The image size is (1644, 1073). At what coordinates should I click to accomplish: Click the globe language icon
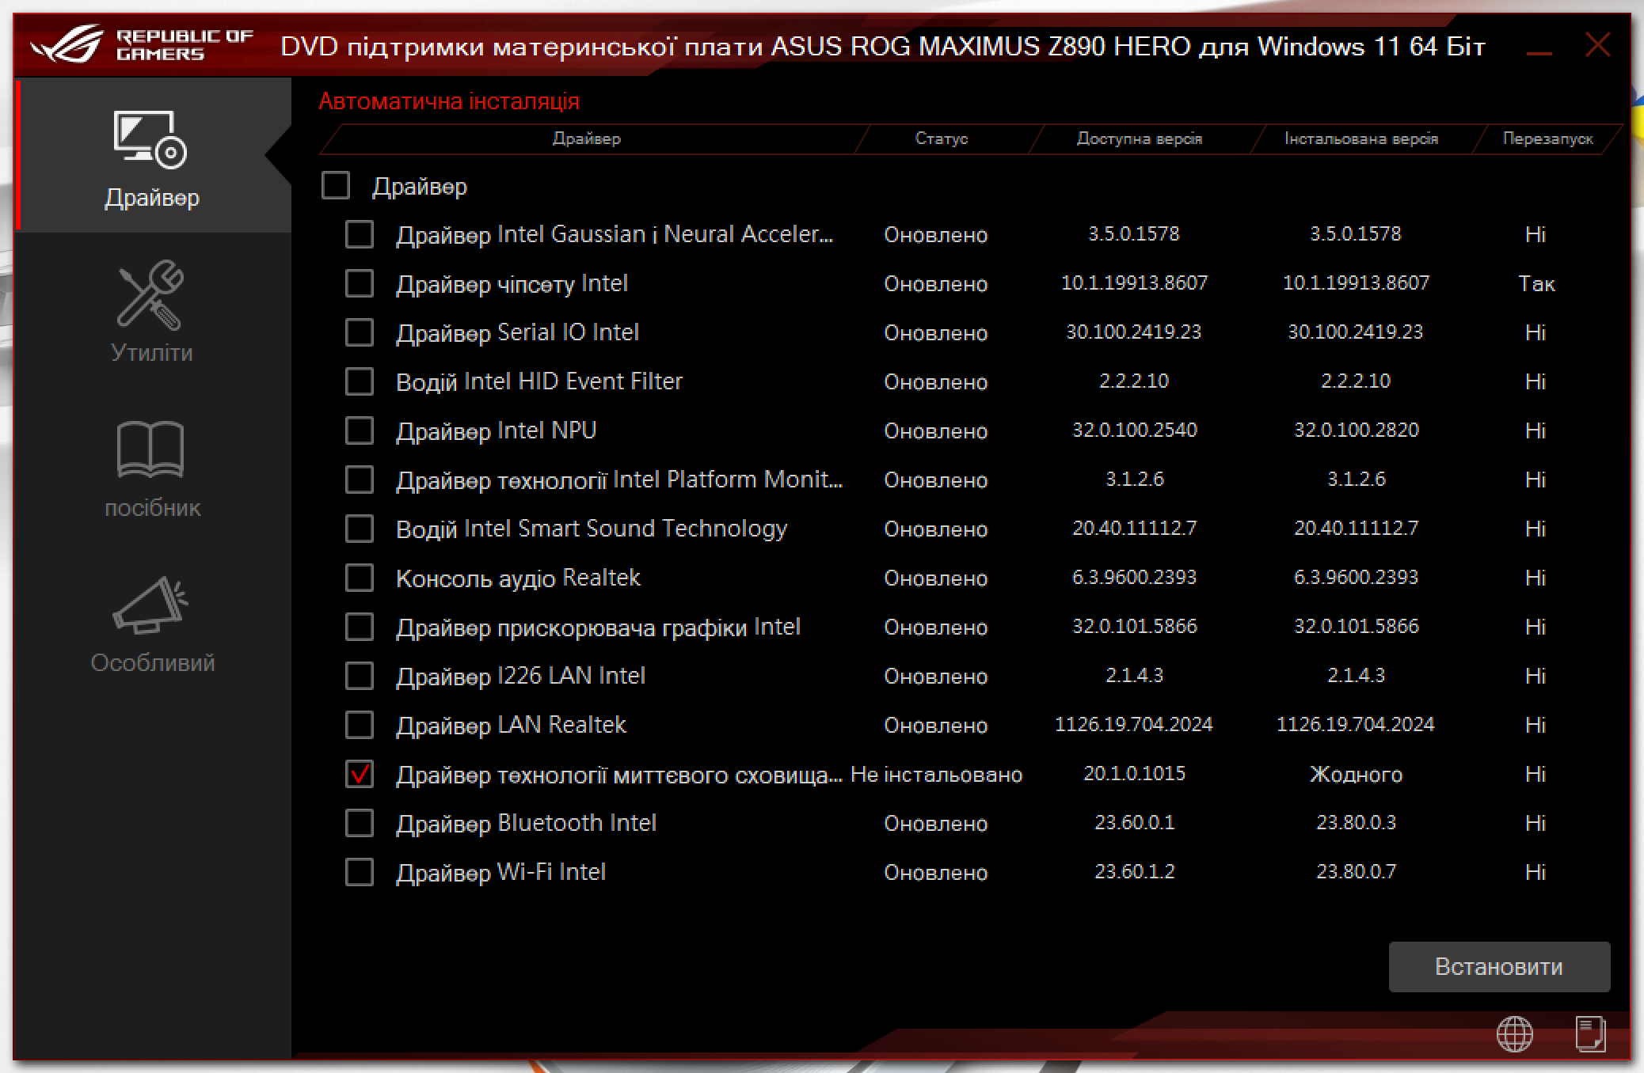pyautogui.click(x=1514, y=1033)
